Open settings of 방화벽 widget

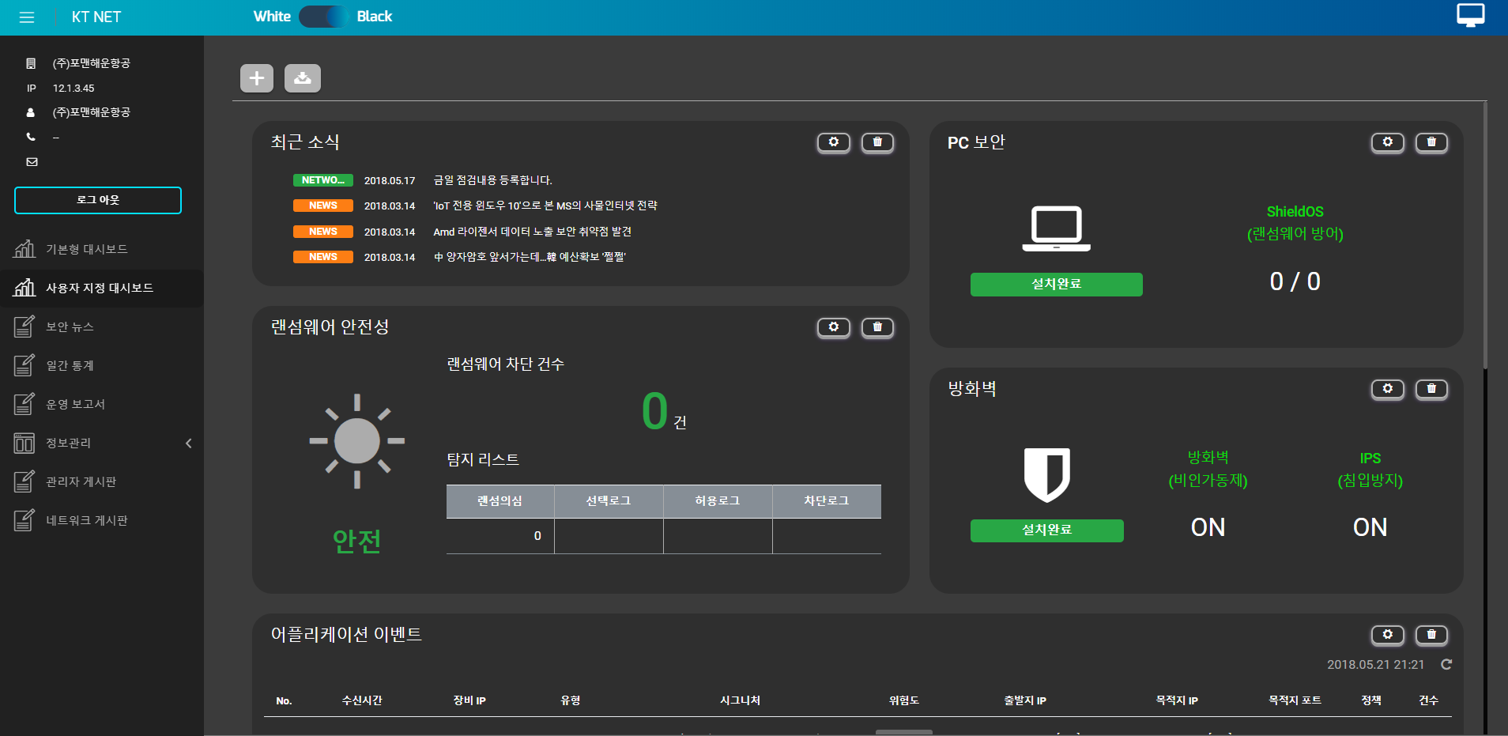tap(1388, 389)
